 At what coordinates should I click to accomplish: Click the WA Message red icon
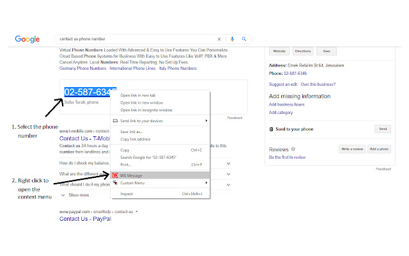(115, 175)
